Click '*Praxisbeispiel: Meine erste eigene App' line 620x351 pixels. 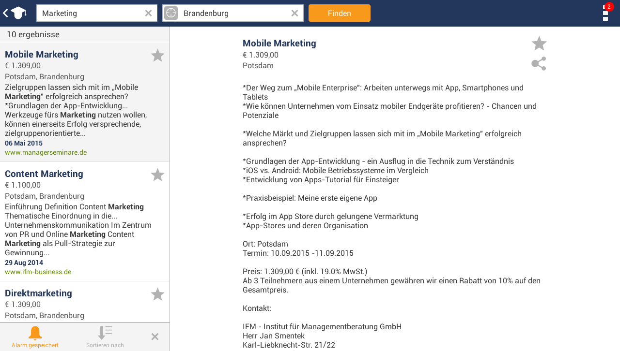pyautogui.click(x=310, y=198)
